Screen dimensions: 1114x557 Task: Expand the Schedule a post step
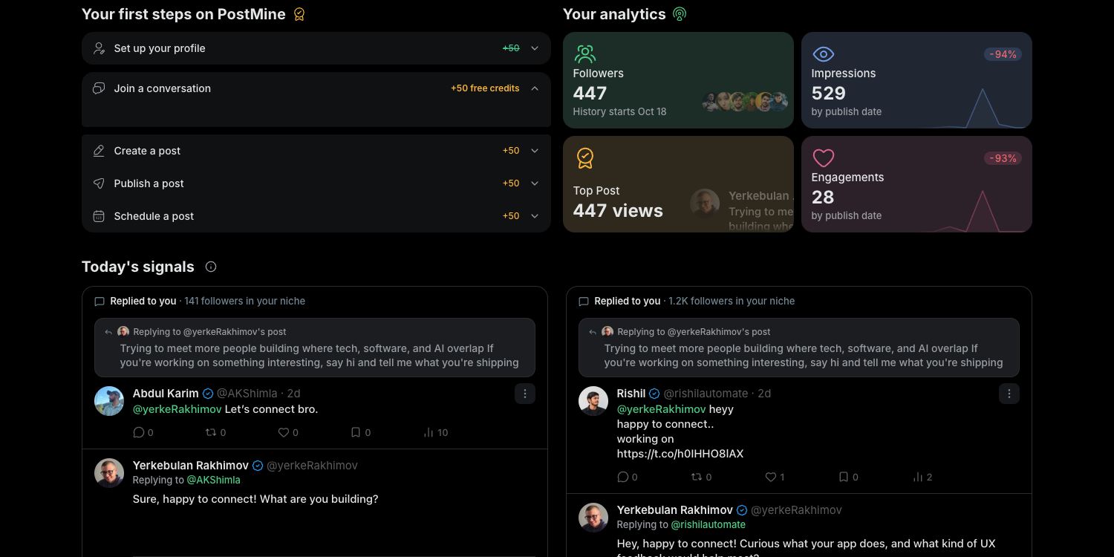point(535,216)
